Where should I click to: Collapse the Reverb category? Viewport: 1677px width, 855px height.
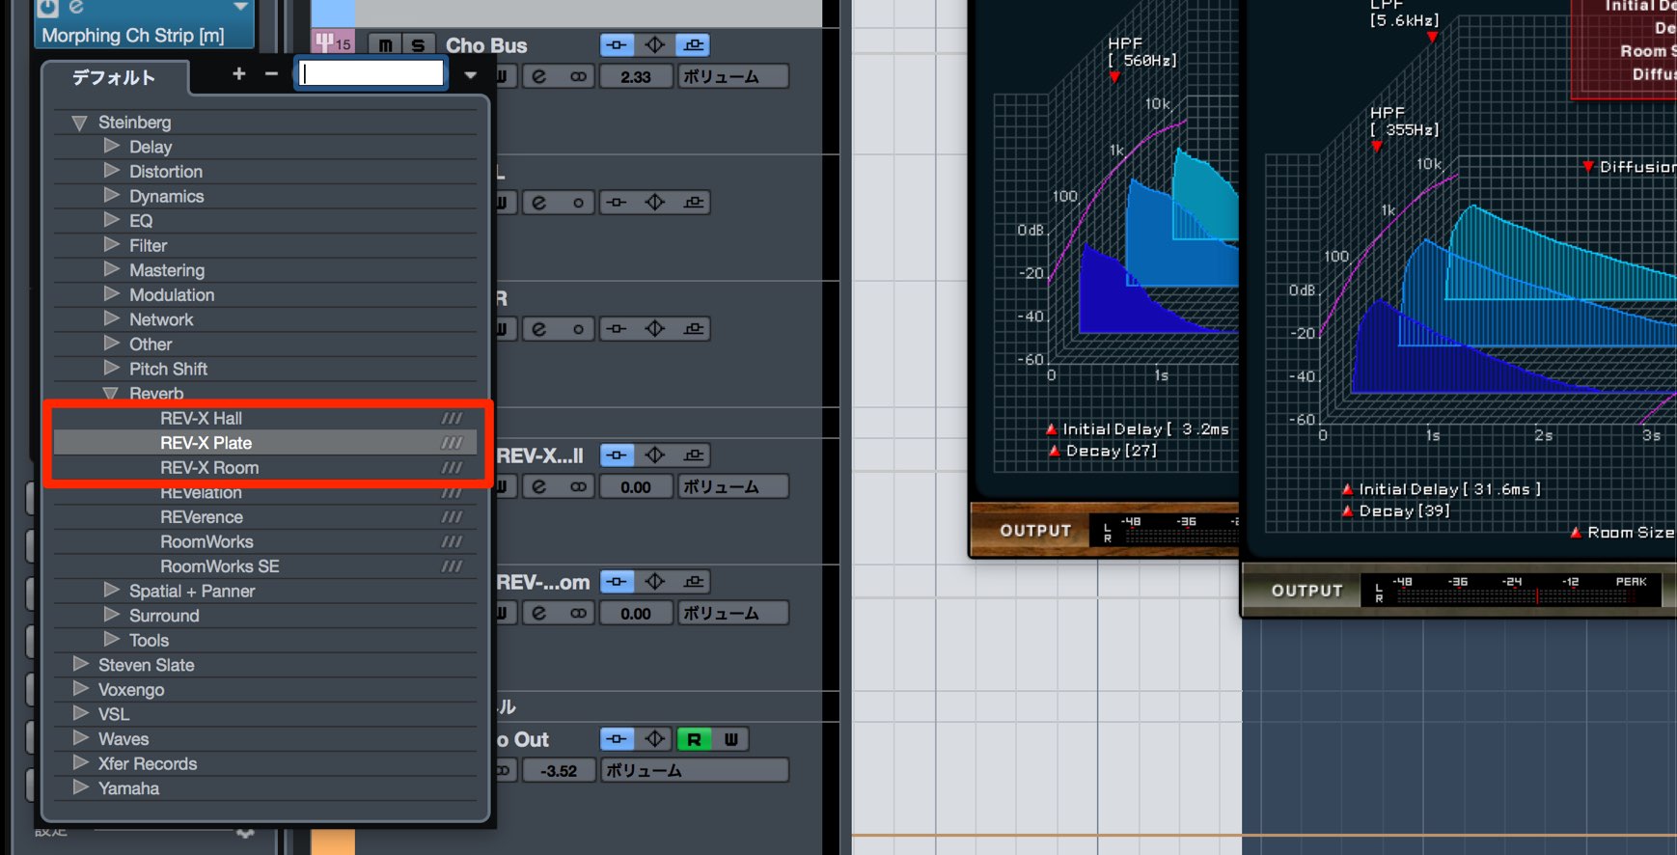tap(111, 393)
